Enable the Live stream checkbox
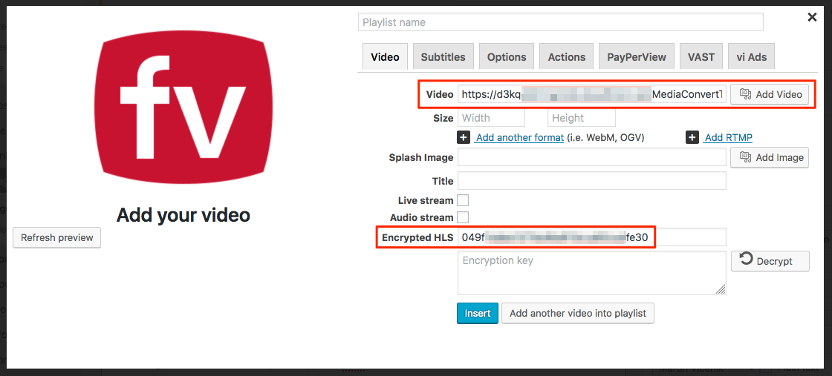The image size is (832, 376). point(464,200)
